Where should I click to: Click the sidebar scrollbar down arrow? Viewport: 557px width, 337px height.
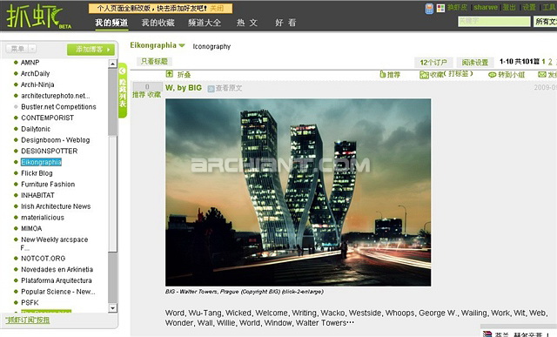point(112,308)
